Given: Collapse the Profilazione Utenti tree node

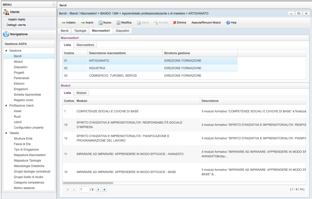Looking at the screenshot, I should point(6,106).
